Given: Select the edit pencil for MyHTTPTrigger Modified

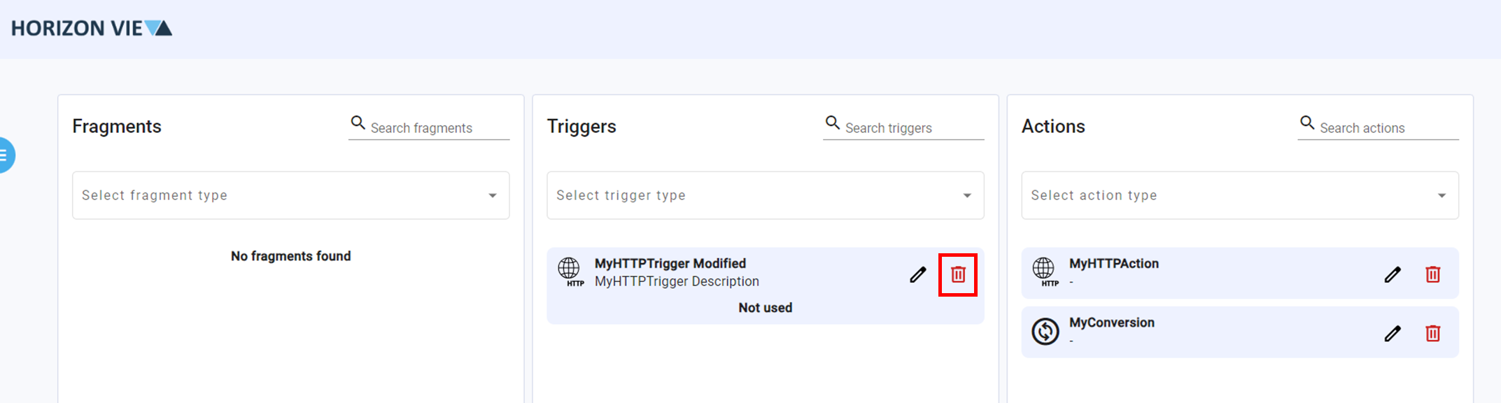Looking at the screenshot, I should [917, 275].
